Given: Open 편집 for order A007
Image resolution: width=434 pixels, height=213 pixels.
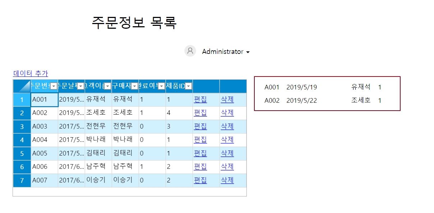Looking at the screenshot, I should coord(200,180).
